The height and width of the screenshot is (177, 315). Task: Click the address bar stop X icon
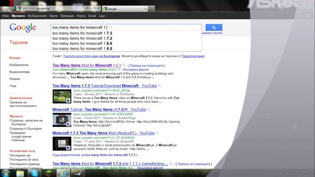(x=98, y=8)
